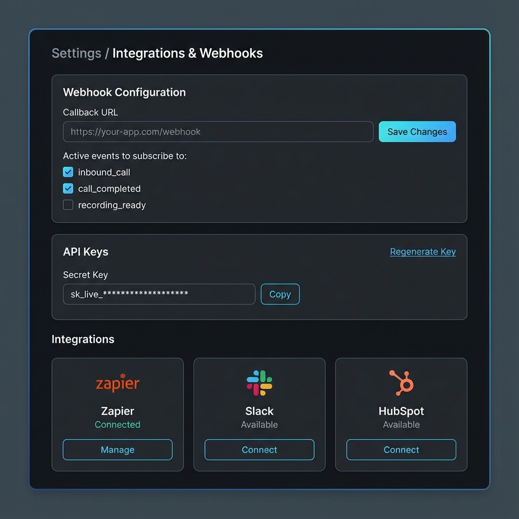519x519 pixels.
Task: Select the Integrations & Webhooks breadcrumb title
Action: click(x=188, y=53)
